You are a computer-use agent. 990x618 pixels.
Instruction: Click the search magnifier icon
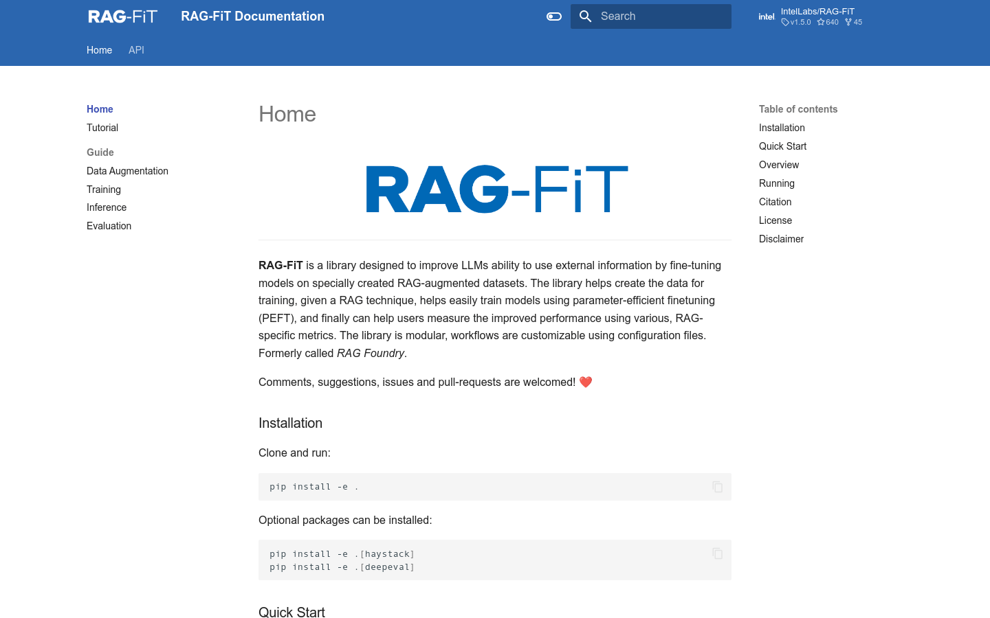click(586, 16)
